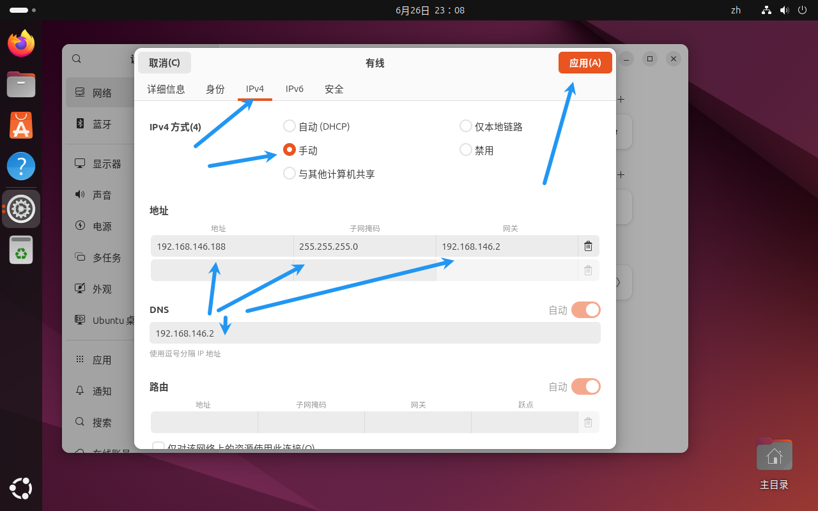Select Network in Settings sidebar
The image size is (818, 511).
click(x=100, y=93)
